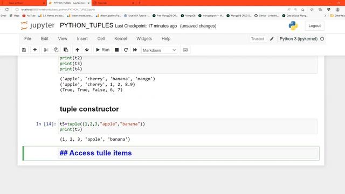Open the browser collections icon
Image resolution: width=345 pixels, height=194 pixels.
320,10
